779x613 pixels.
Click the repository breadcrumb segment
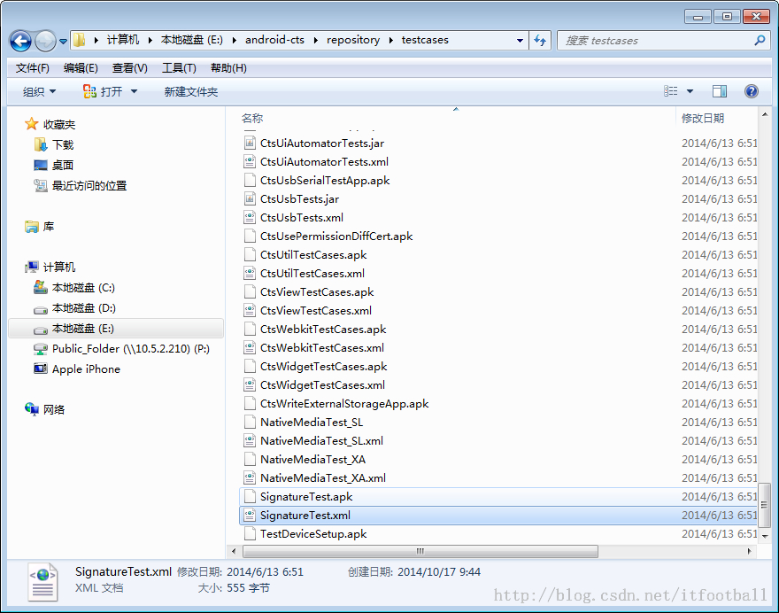(352, 40)
